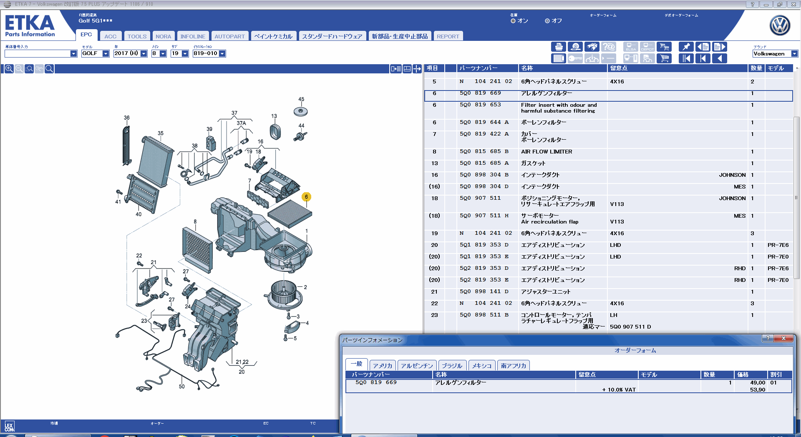The width and height of the screenshot is (801, 437).
Task: Open the NORA tab
Action: (164, 36)
